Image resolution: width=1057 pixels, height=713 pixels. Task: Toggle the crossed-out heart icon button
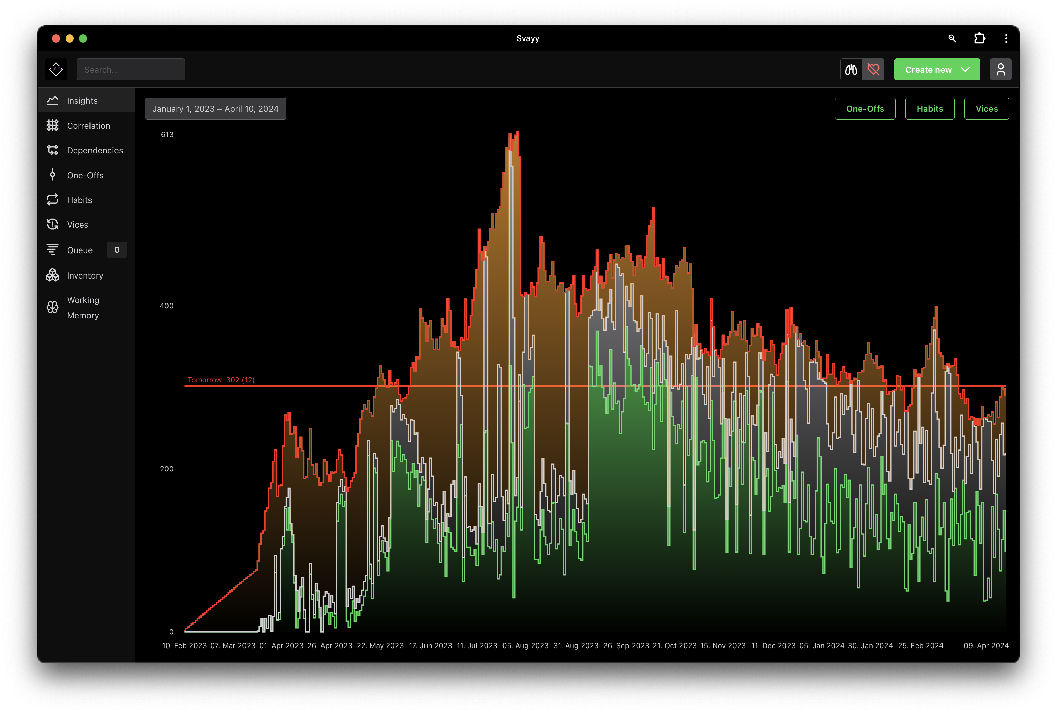tap(873, 70)
